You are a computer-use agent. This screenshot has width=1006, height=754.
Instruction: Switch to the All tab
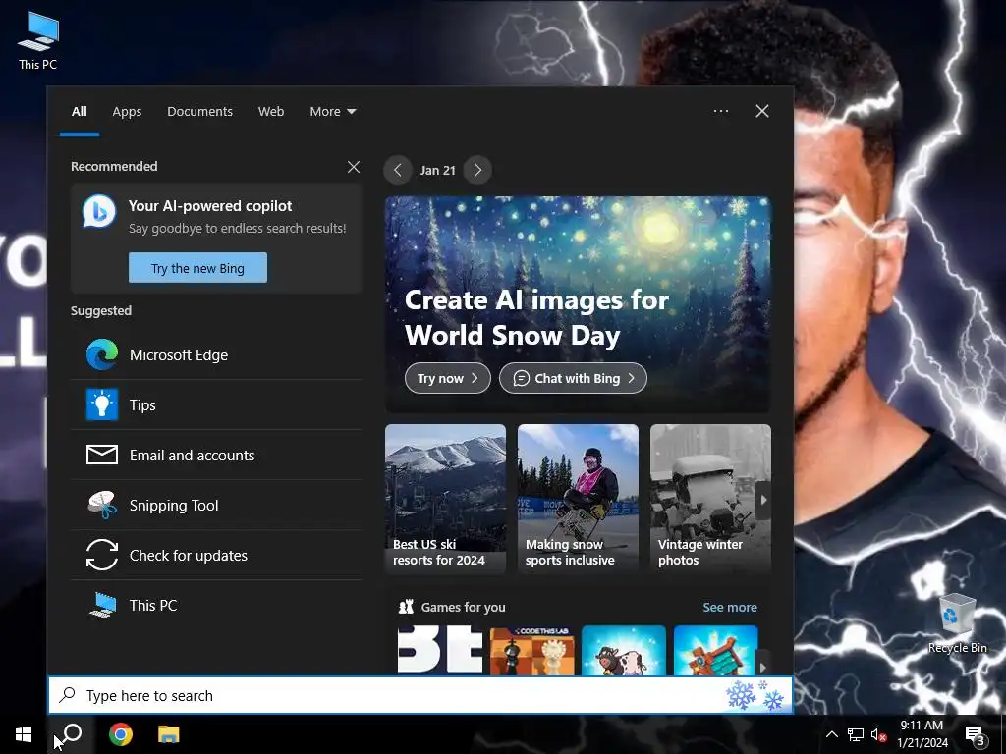pyautogui.click(x=79, y=112)
